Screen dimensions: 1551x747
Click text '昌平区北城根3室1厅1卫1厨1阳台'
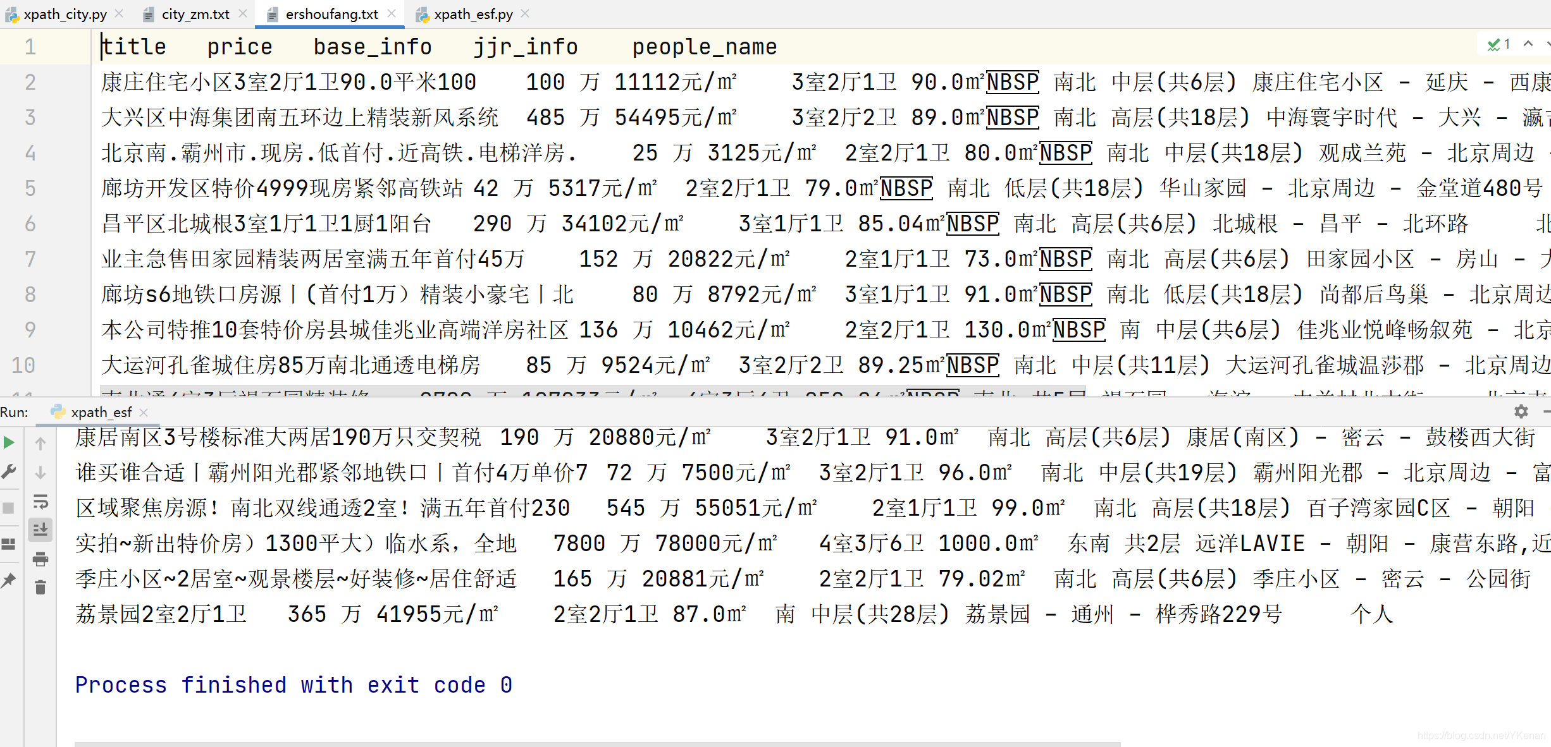tap(266, 224)
